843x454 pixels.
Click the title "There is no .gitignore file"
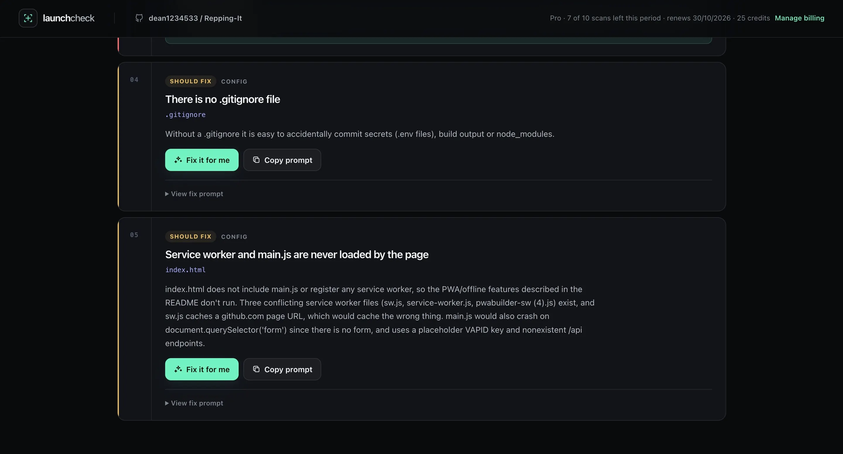(x=223, y=99)
